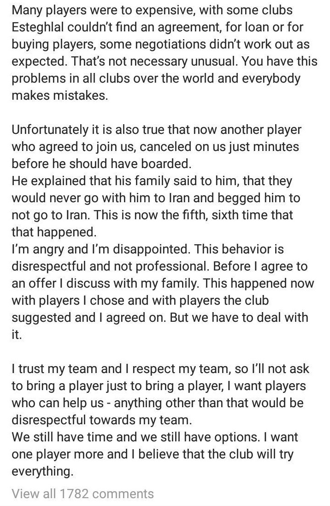This screenshot has height=506, width=330.
Task: Click the line 'one player more and I believe'
Action: [153, 454]
